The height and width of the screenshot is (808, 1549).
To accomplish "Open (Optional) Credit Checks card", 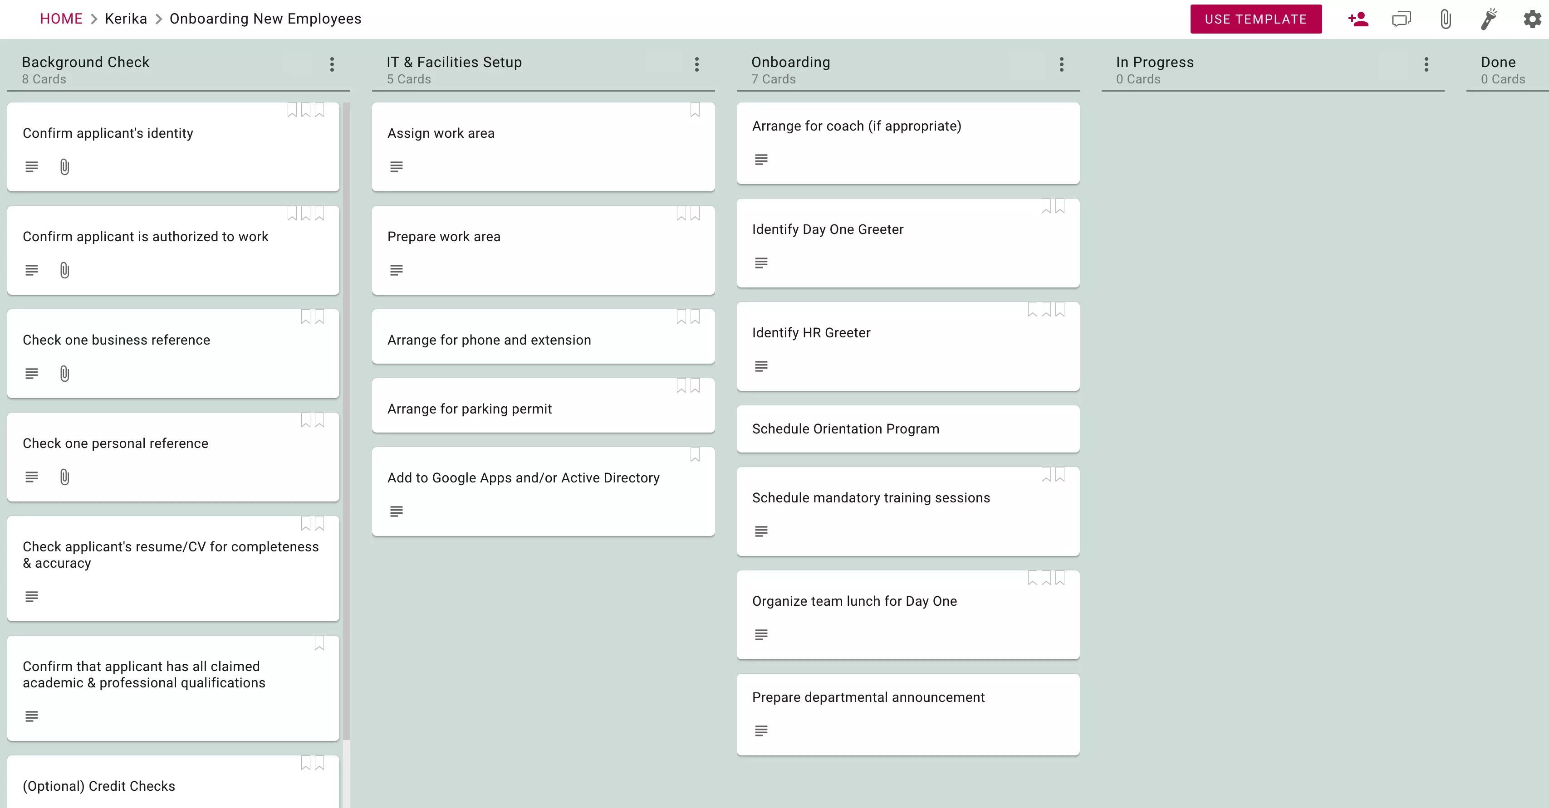I will point(173,782).
